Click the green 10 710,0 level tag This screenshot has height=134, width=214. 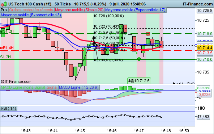(205, 59)
